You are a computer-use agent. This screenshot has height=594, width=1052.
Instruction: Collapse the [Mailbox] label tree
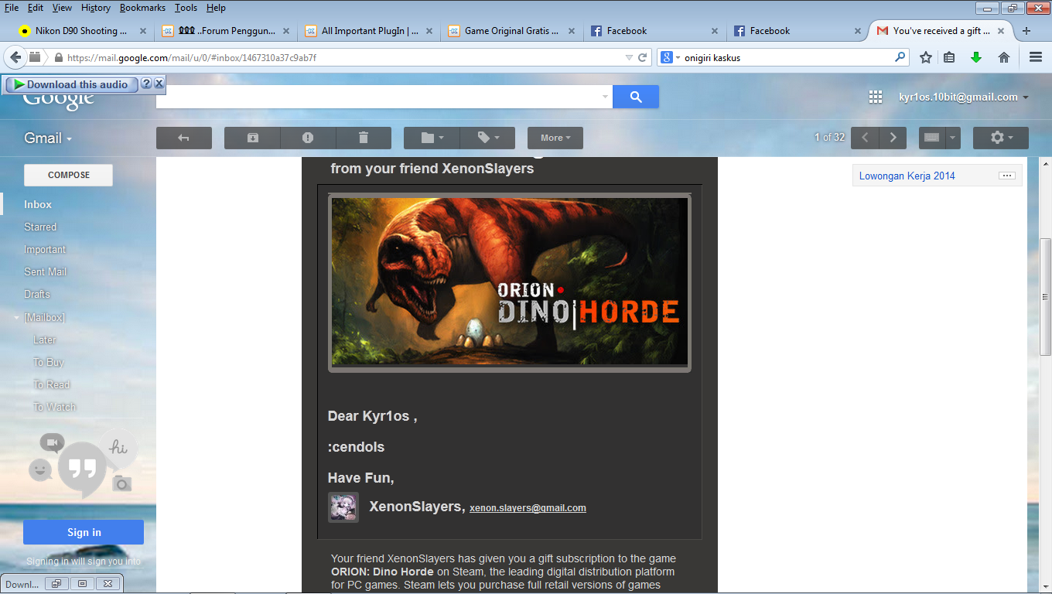(x=16, y=318)
